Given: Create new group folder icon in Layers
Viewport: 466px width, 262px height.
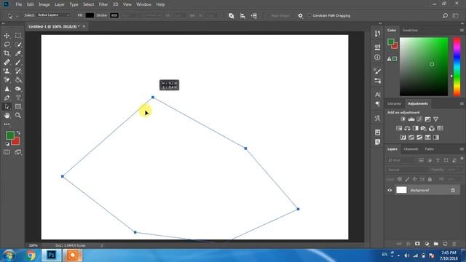Looking at the screenshot, I should (x=436, y=244).
